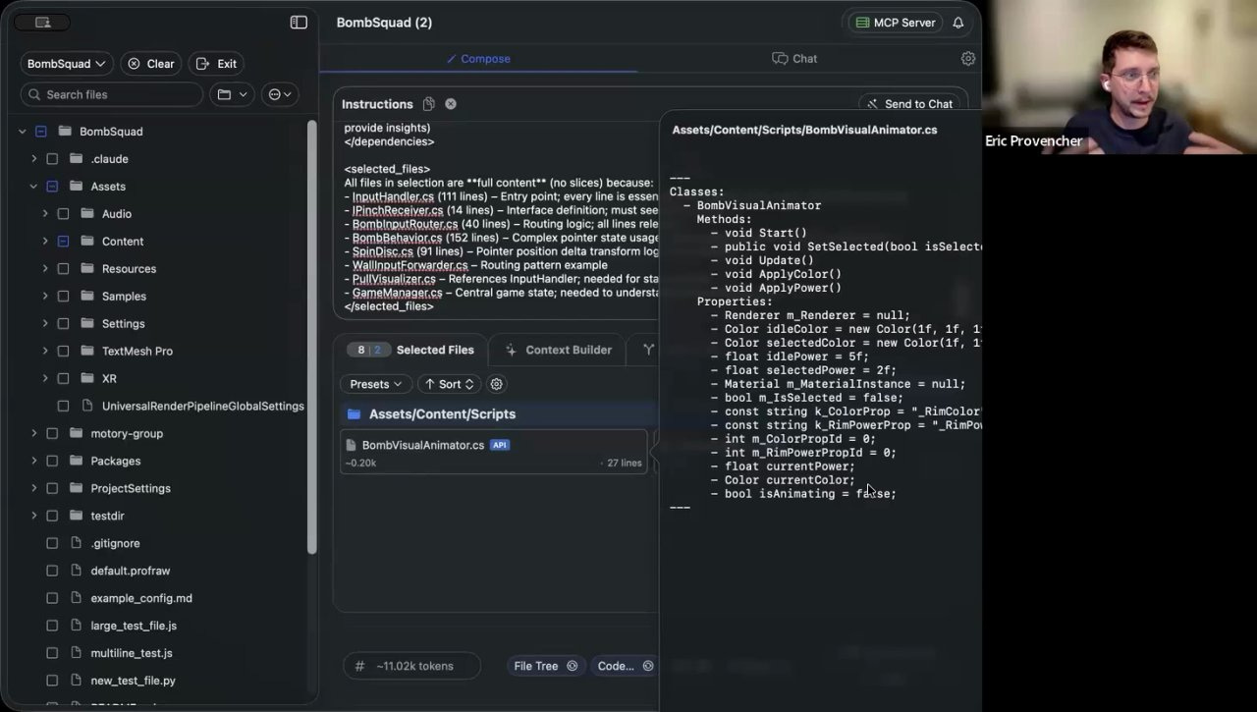Expand the testdir folder
The width and height of the screenshot is (1257, 712).
pyautogui.click(x=33, y=517)
